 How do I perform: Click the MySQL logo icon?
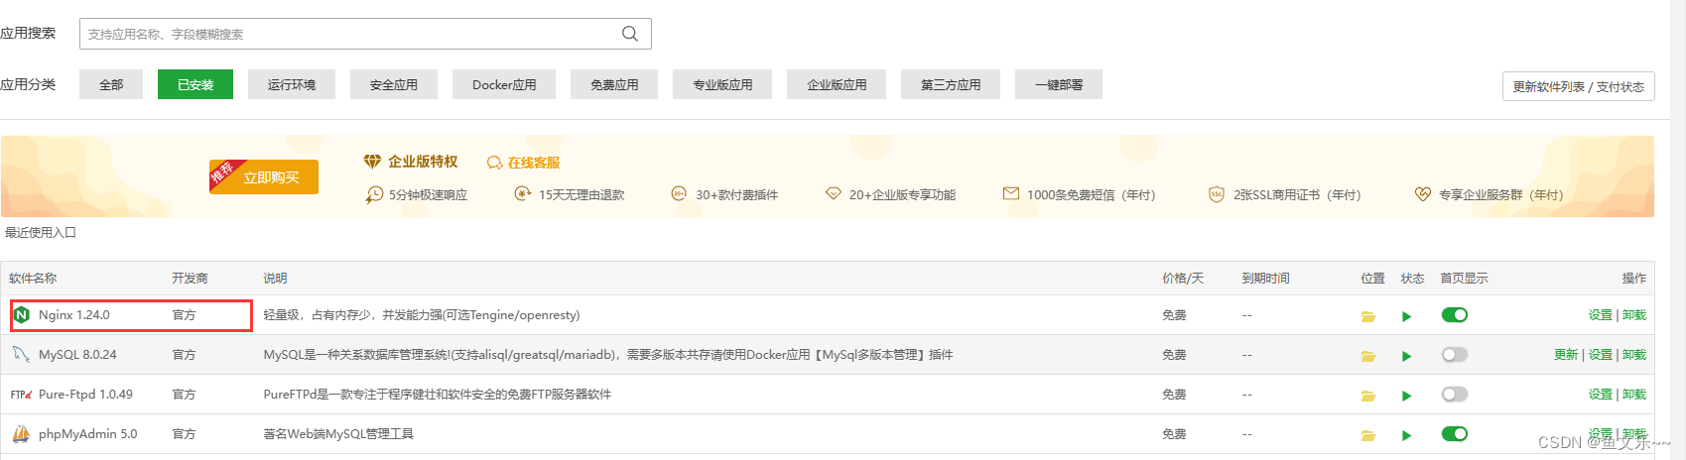[x=21, y=354]
